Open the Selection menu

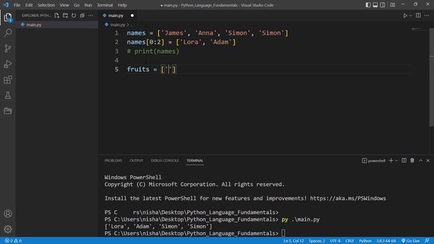click(46, 5)
